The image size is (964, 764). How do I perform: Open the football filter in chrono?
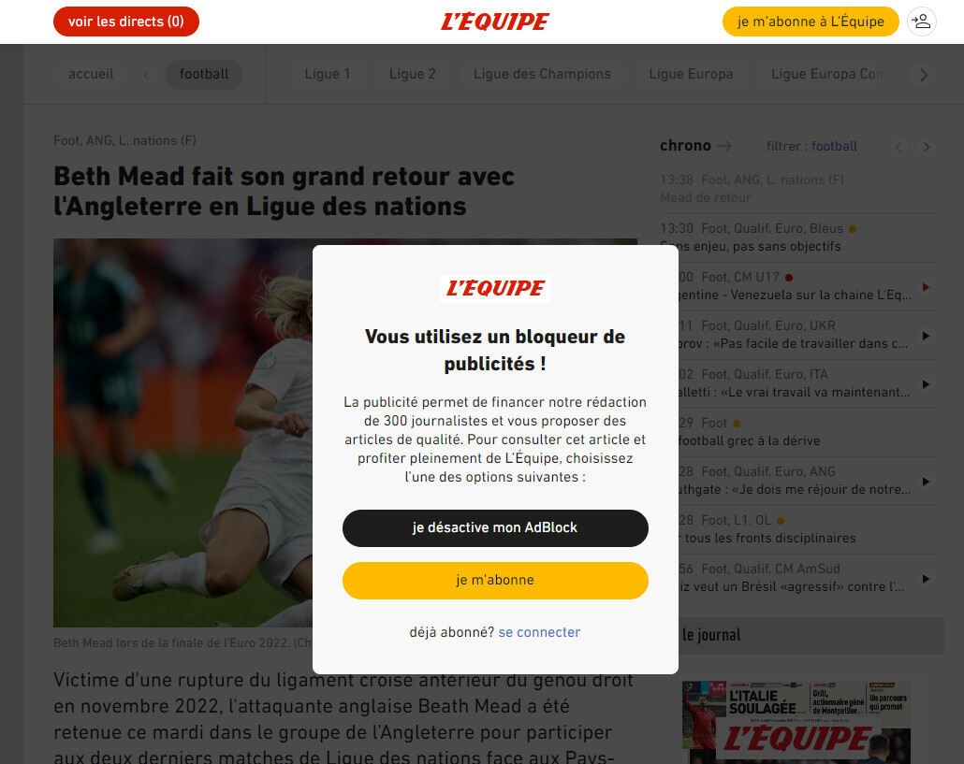[834, 146]
